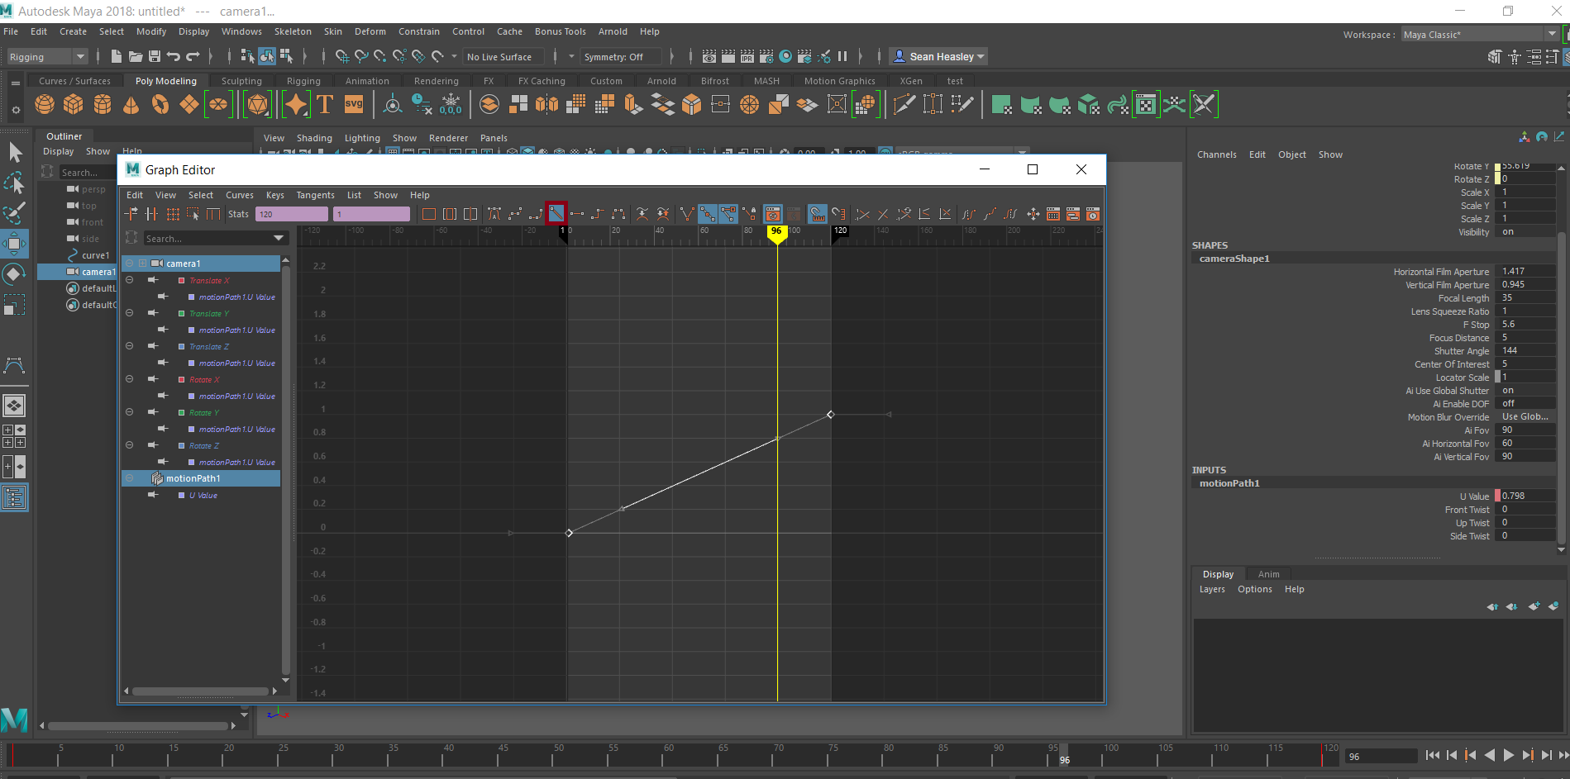The image size is (1570, 779).
Task: Click the U Value keyed color swatch
Action: pyautogui.click(x=1497, y=496)
